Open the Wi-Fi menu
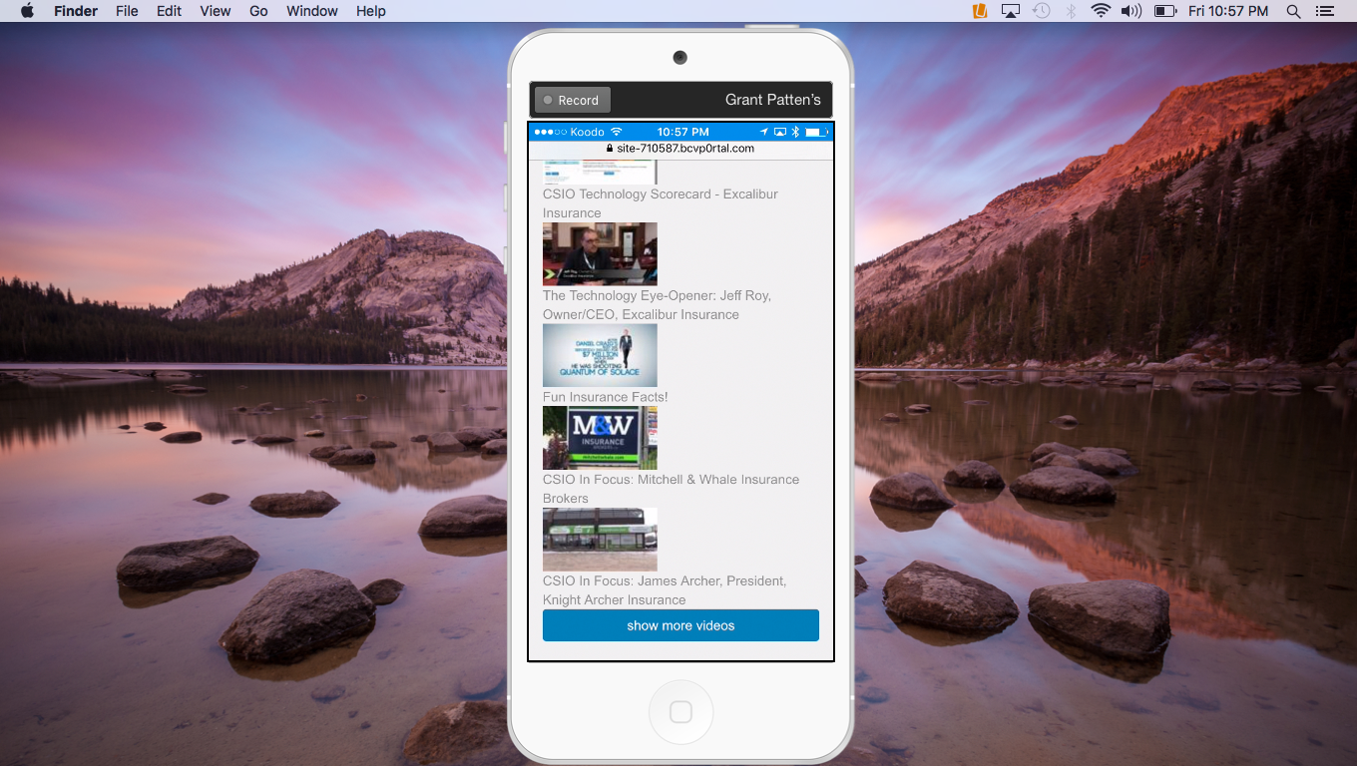The height and width of the screenshot is (766, 1357). coord(1101,11)
